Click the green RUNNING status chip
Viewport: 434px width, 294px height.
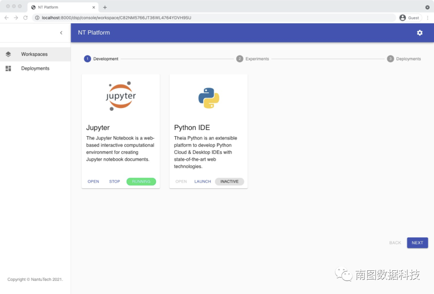pyautogui.click(x=141, y=182)
